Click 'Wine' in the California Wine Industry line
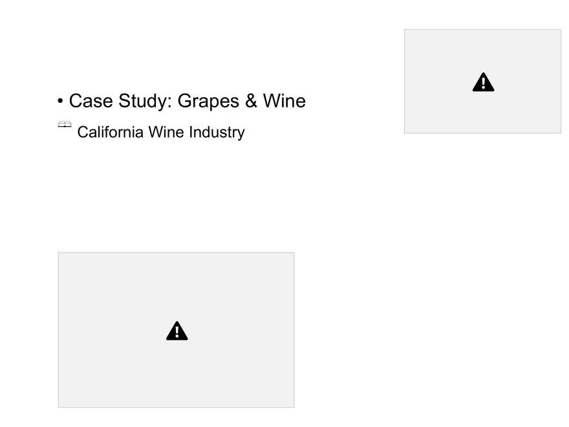This screenshot has width=569, height=427. [166, 132]
